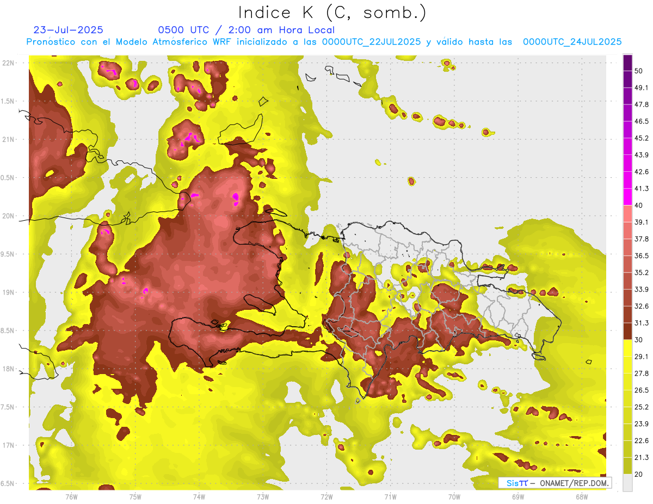Click the color bar value '49.1'
This screenshot has width=653, height=504.
pos(642,88)
